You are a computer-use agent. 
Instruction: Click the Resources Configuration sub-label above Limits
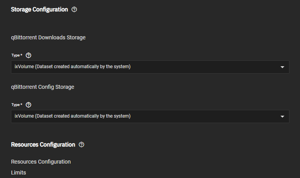(x=41, y=162)
